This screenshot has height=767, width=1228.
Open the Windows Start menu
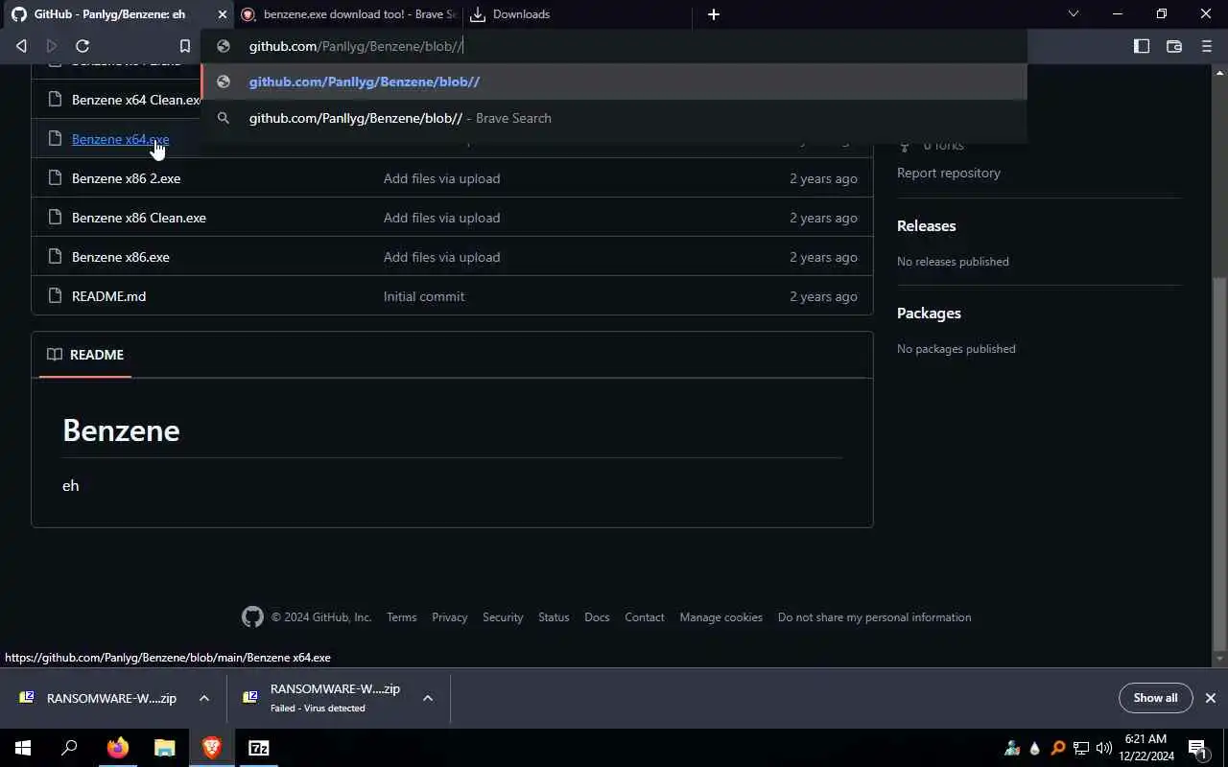coord(23,748)
